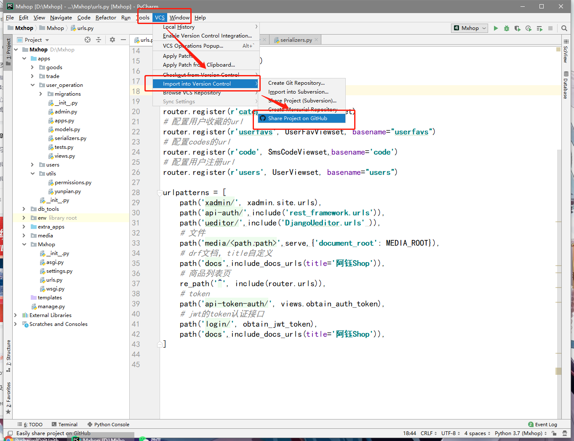Click Apply Patch from Clipboard...
574x441 pixels.
(x=206, y=65)
